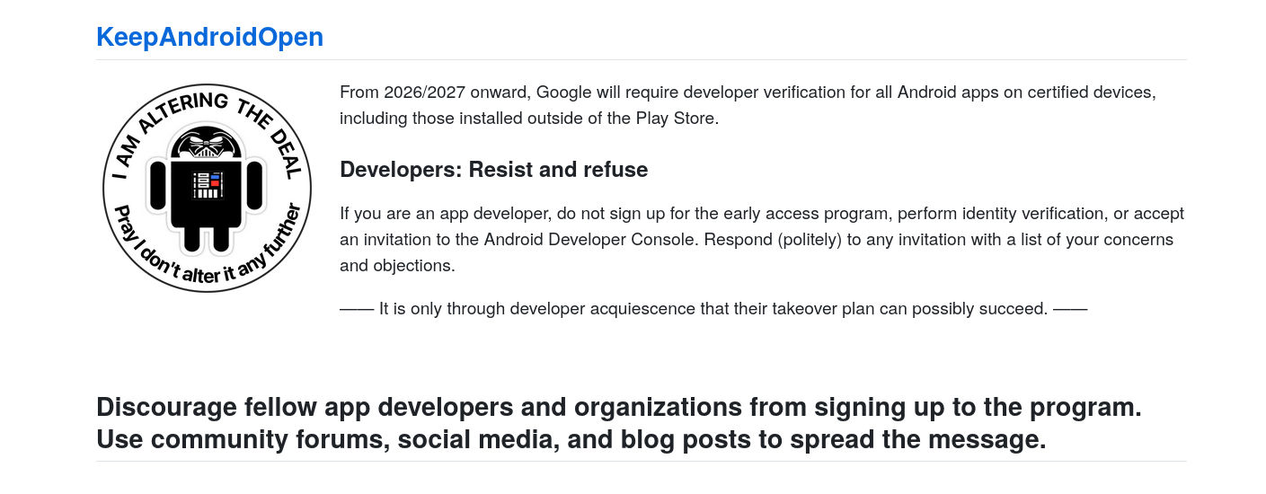Click the Android robot's right arm
This screenshot has width=1266, height=494.
click(257, 187)
